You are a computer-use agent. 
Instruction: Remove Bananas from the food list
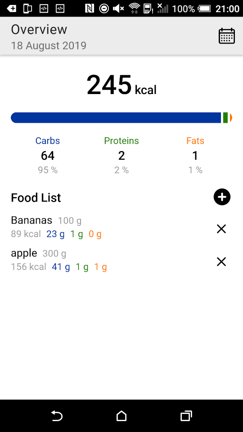tap(221, 229)
